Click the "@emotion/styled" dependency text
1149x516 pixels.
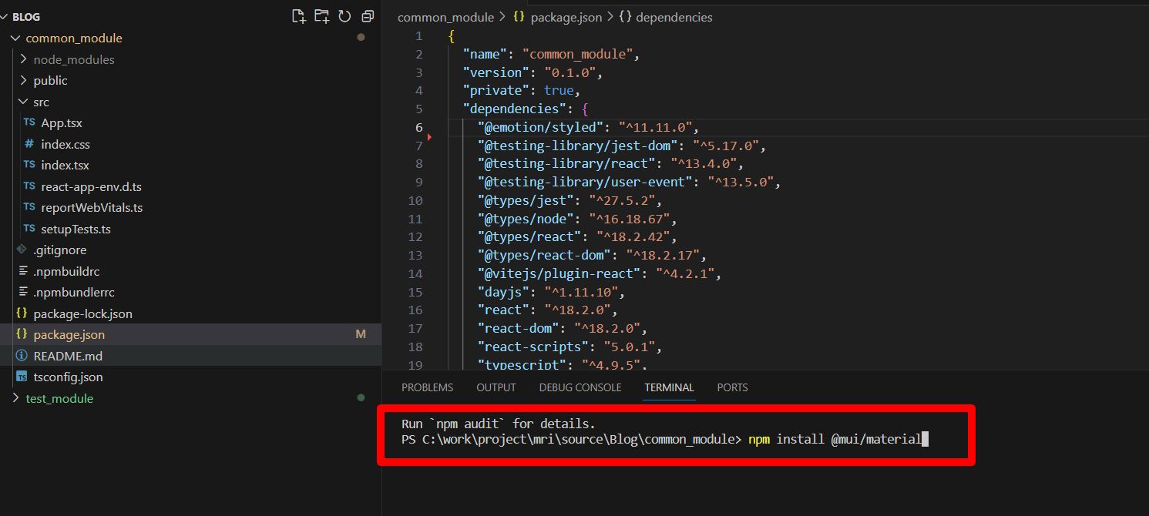point(541,127)
